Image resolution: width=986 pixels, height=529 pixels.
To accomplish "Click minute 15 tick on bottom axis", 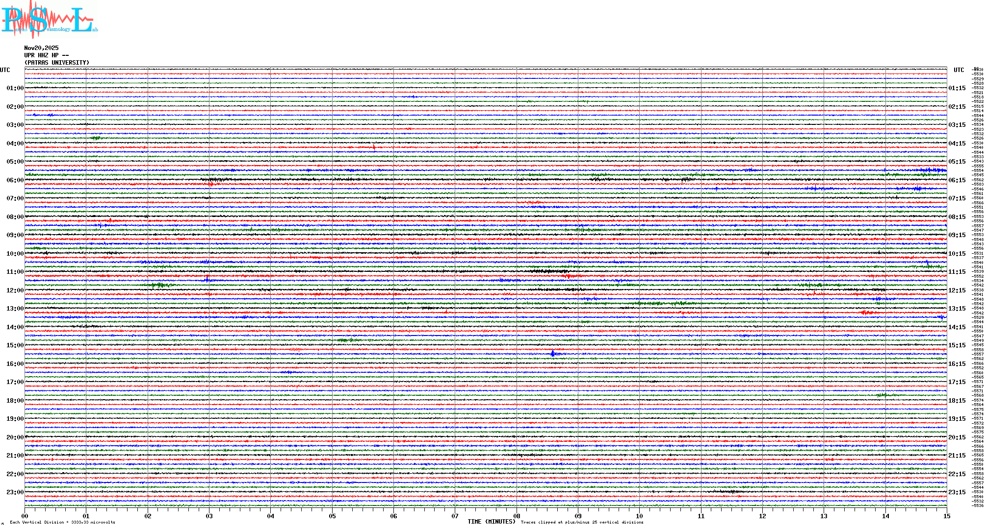I will click(946, 516).
